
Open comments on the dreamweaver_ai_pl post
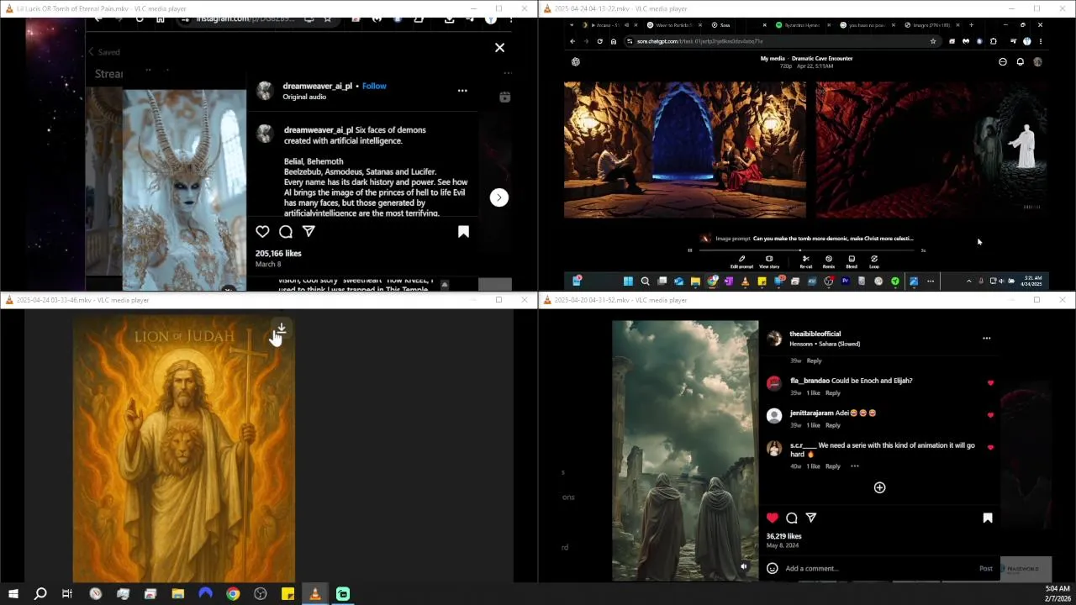coord(286,232)
